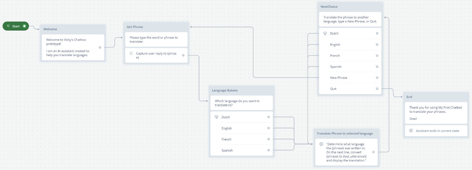The height and width of the screenshot is (170, 472).
Task: Click the buttons icon beside Dutch in Language Butons
Action: tap(217, 117)
